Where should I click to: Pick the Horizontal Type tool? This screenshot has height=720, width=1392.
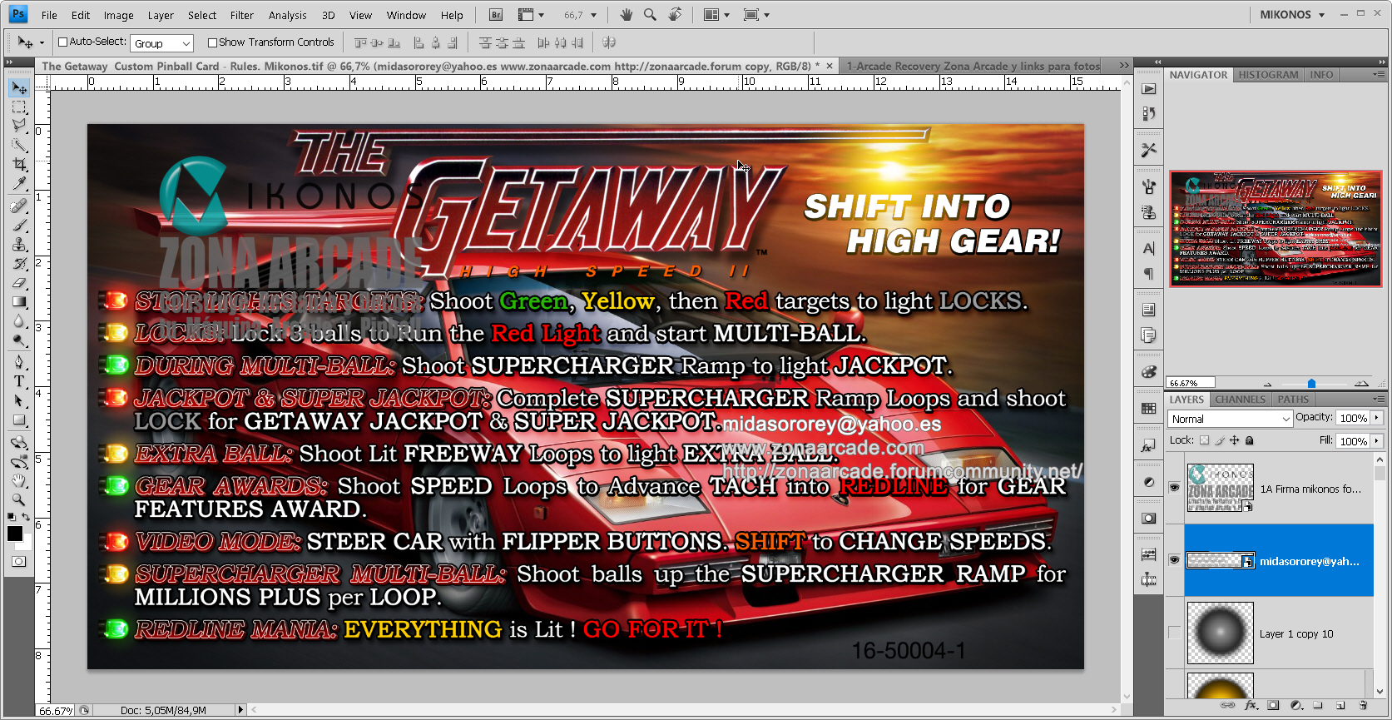click(x=19, y=381)
